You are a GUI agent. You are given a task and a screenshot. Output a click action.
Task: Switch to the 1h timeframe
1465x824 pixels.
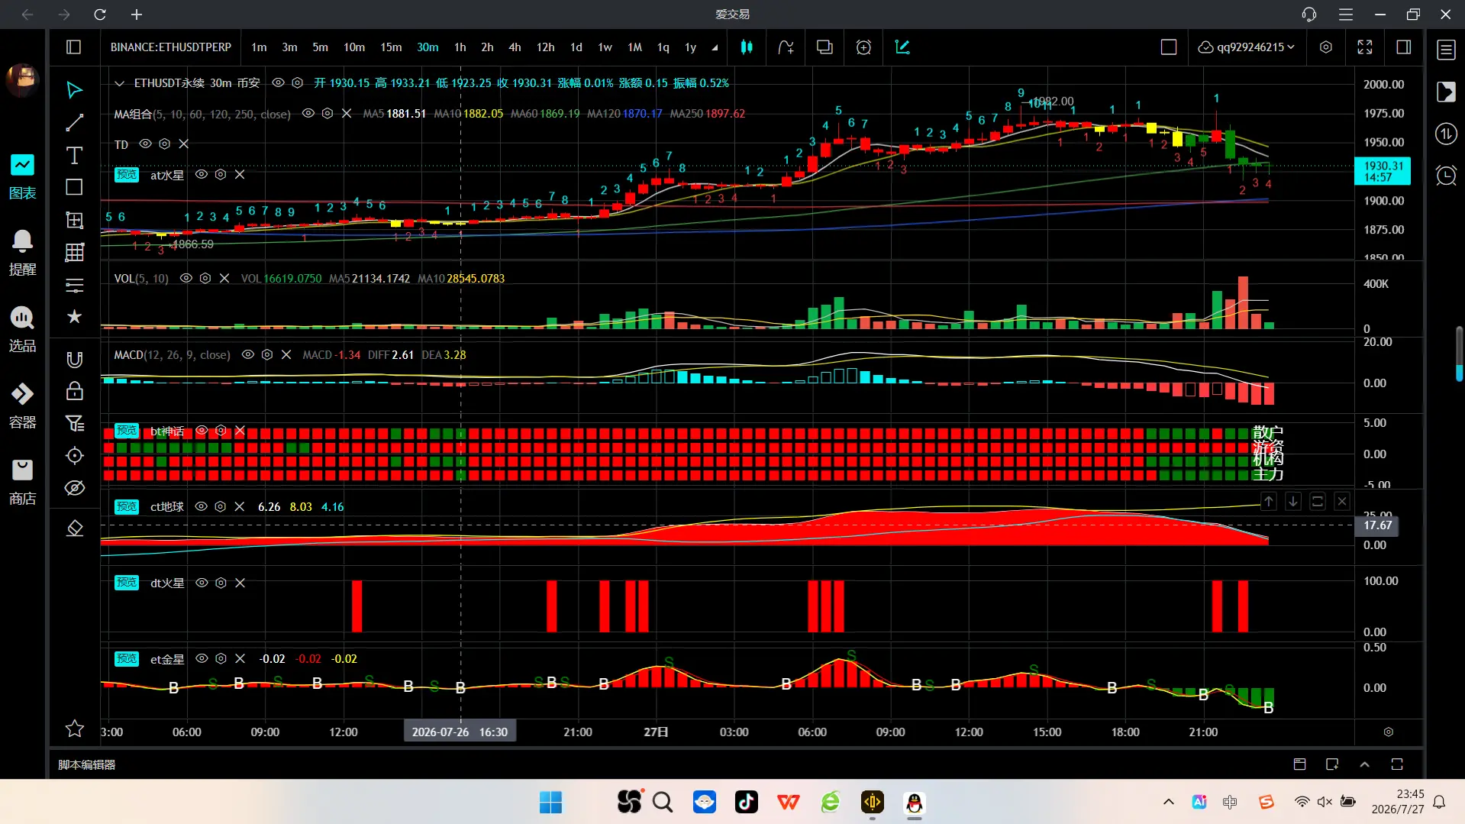pyautogui.click(x=460, y=47)
